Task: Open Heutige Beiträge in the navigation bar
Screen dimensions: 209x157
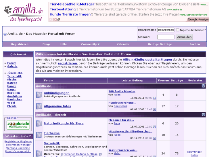Action: [x=160, y=44]
